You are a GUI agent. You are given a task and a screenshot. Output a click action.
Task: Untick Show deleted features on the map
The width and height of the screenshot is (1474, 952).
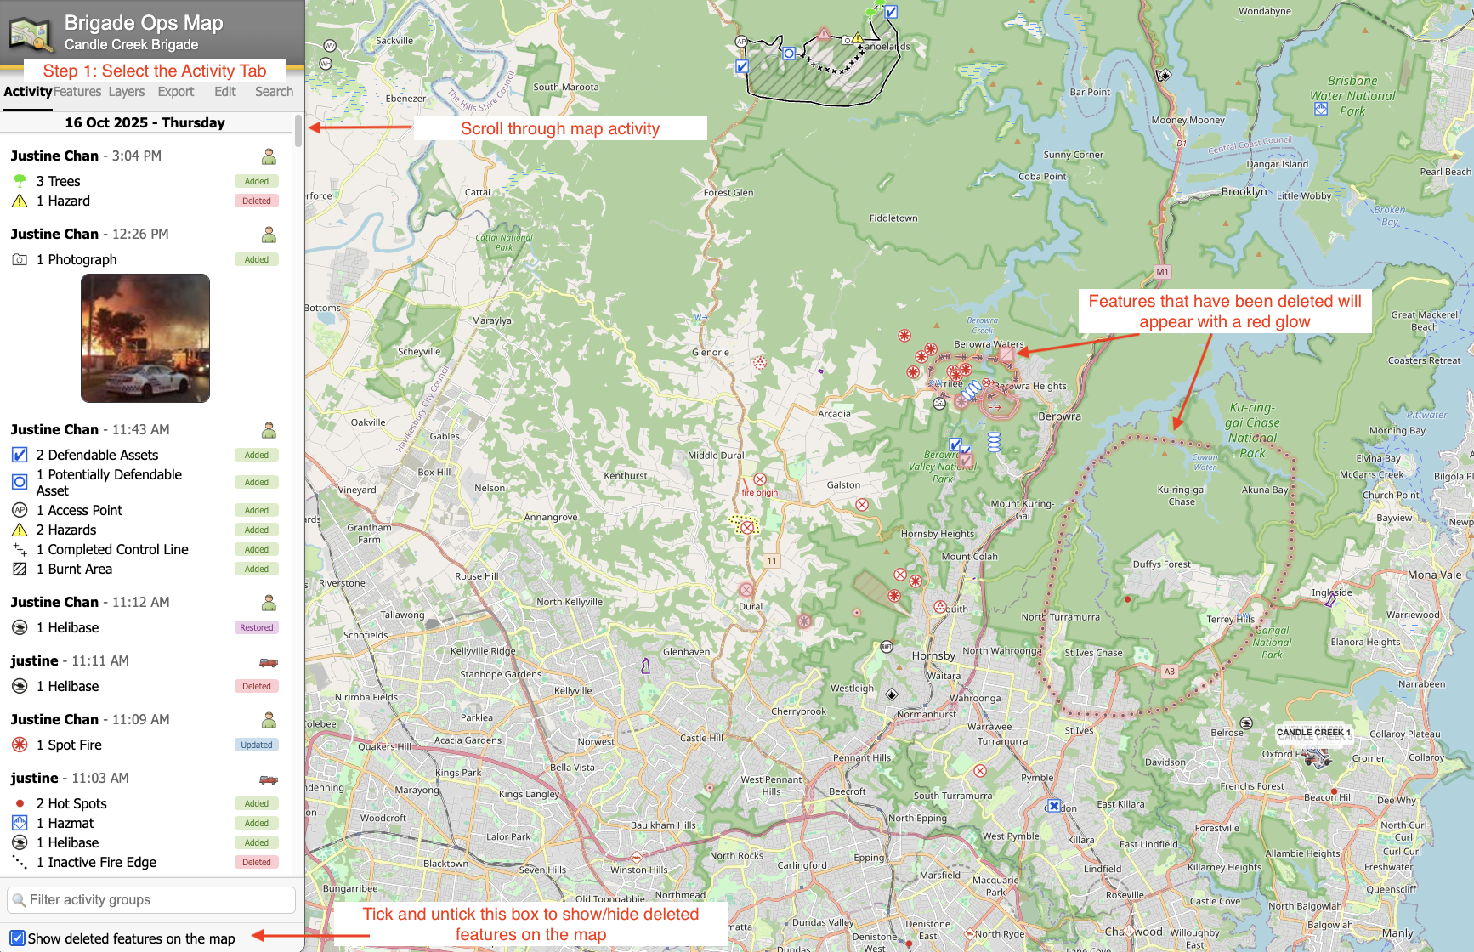[17, 938]
